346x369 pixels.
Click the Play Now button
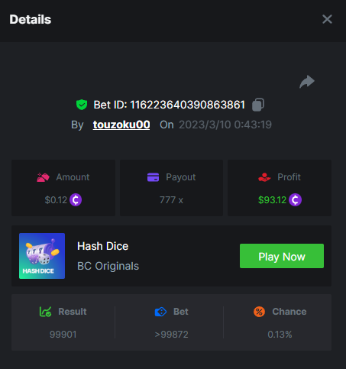coord(282,256)
